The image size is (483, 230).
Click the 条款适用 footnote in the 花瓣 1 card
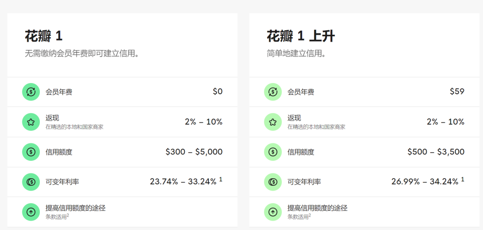(x=57, y=217)
